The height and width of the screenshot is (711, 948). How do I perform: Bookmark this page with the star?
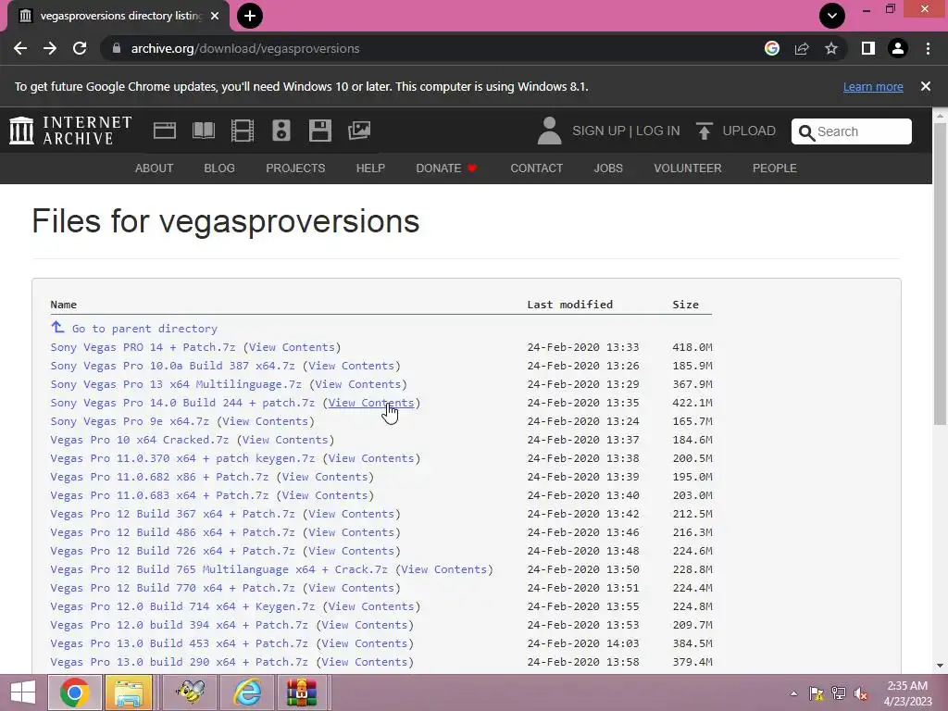pyautogui.click(x=831, y=48)
